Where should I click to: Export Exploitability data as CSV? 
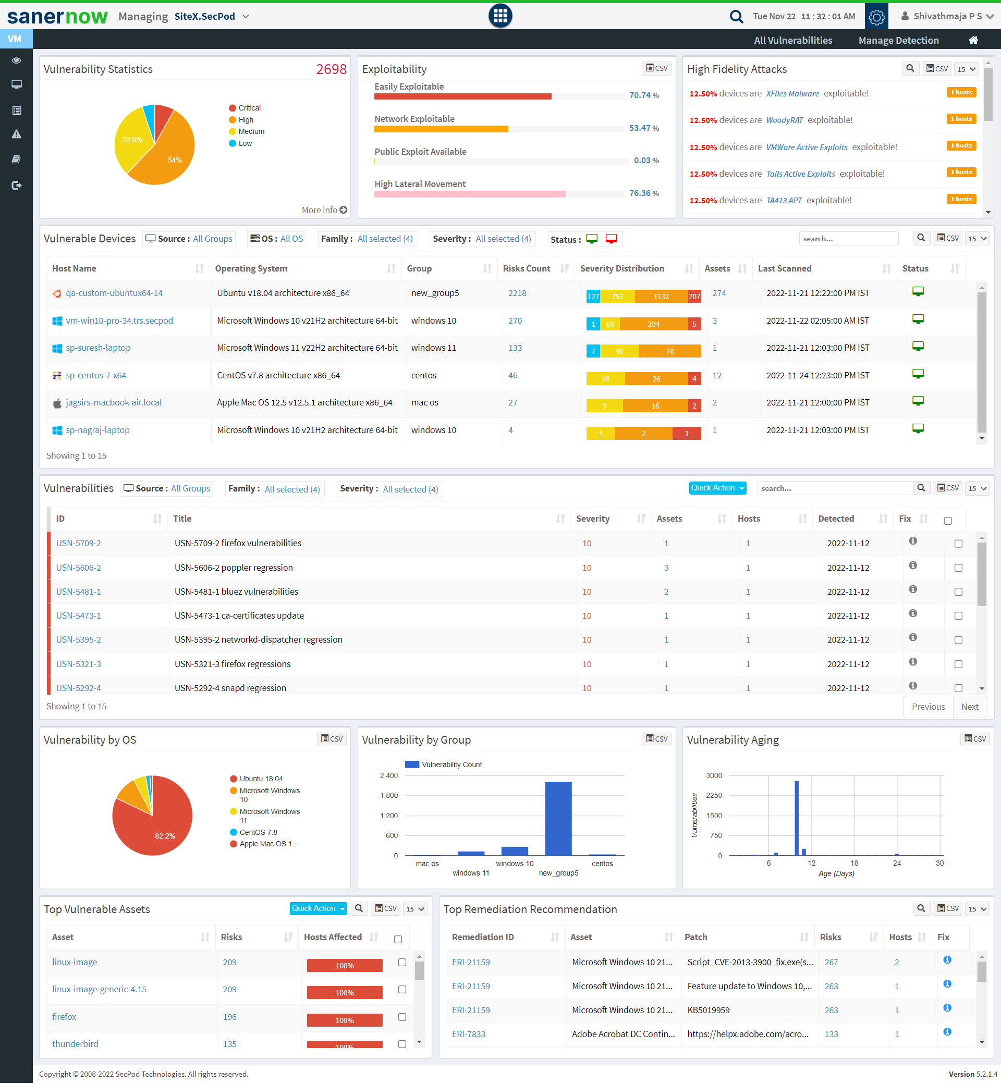[x=656, y=68]
